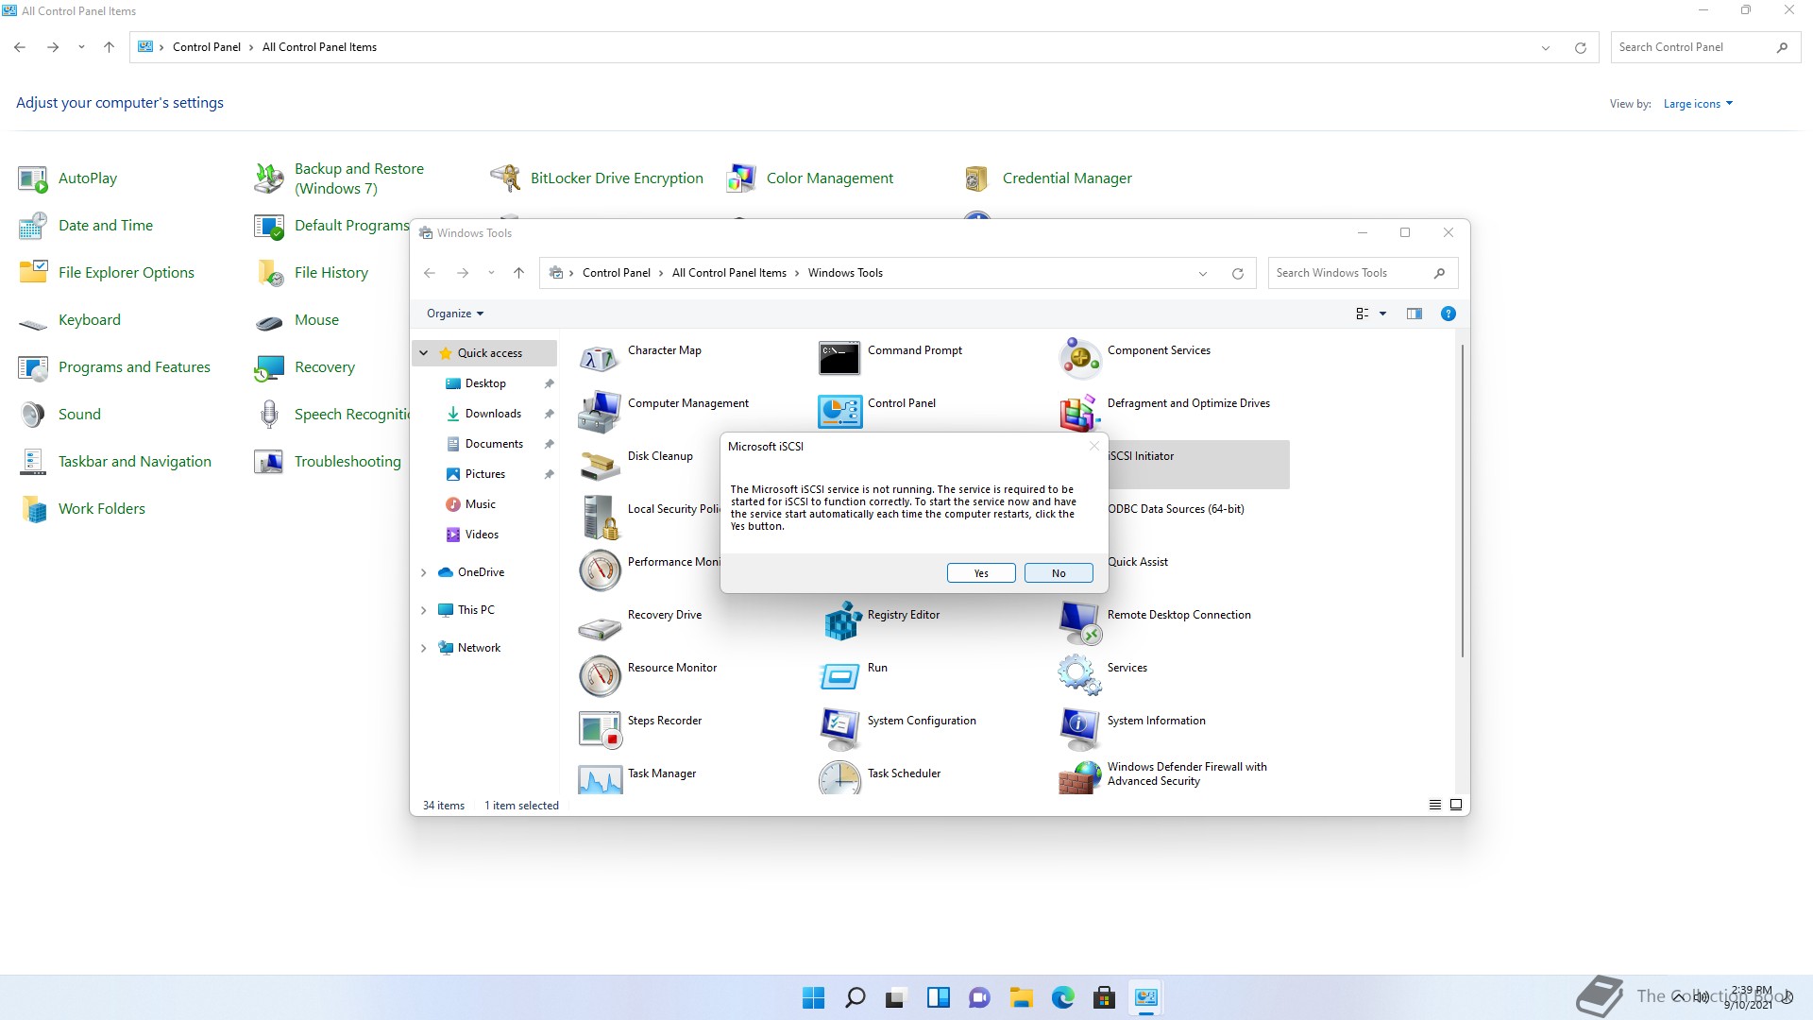Open Microsoft Store from taskbar
This screenshot has width=1813, height=1020.
[x=1104, y=997]
